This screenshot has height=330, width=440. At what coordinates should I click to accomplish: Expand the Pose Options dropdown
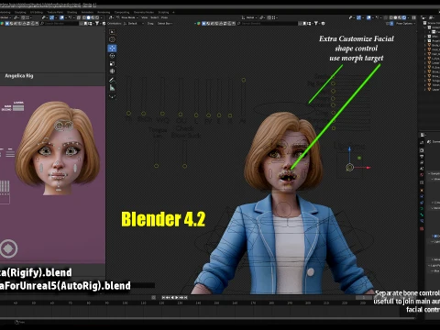pos(405,23)
